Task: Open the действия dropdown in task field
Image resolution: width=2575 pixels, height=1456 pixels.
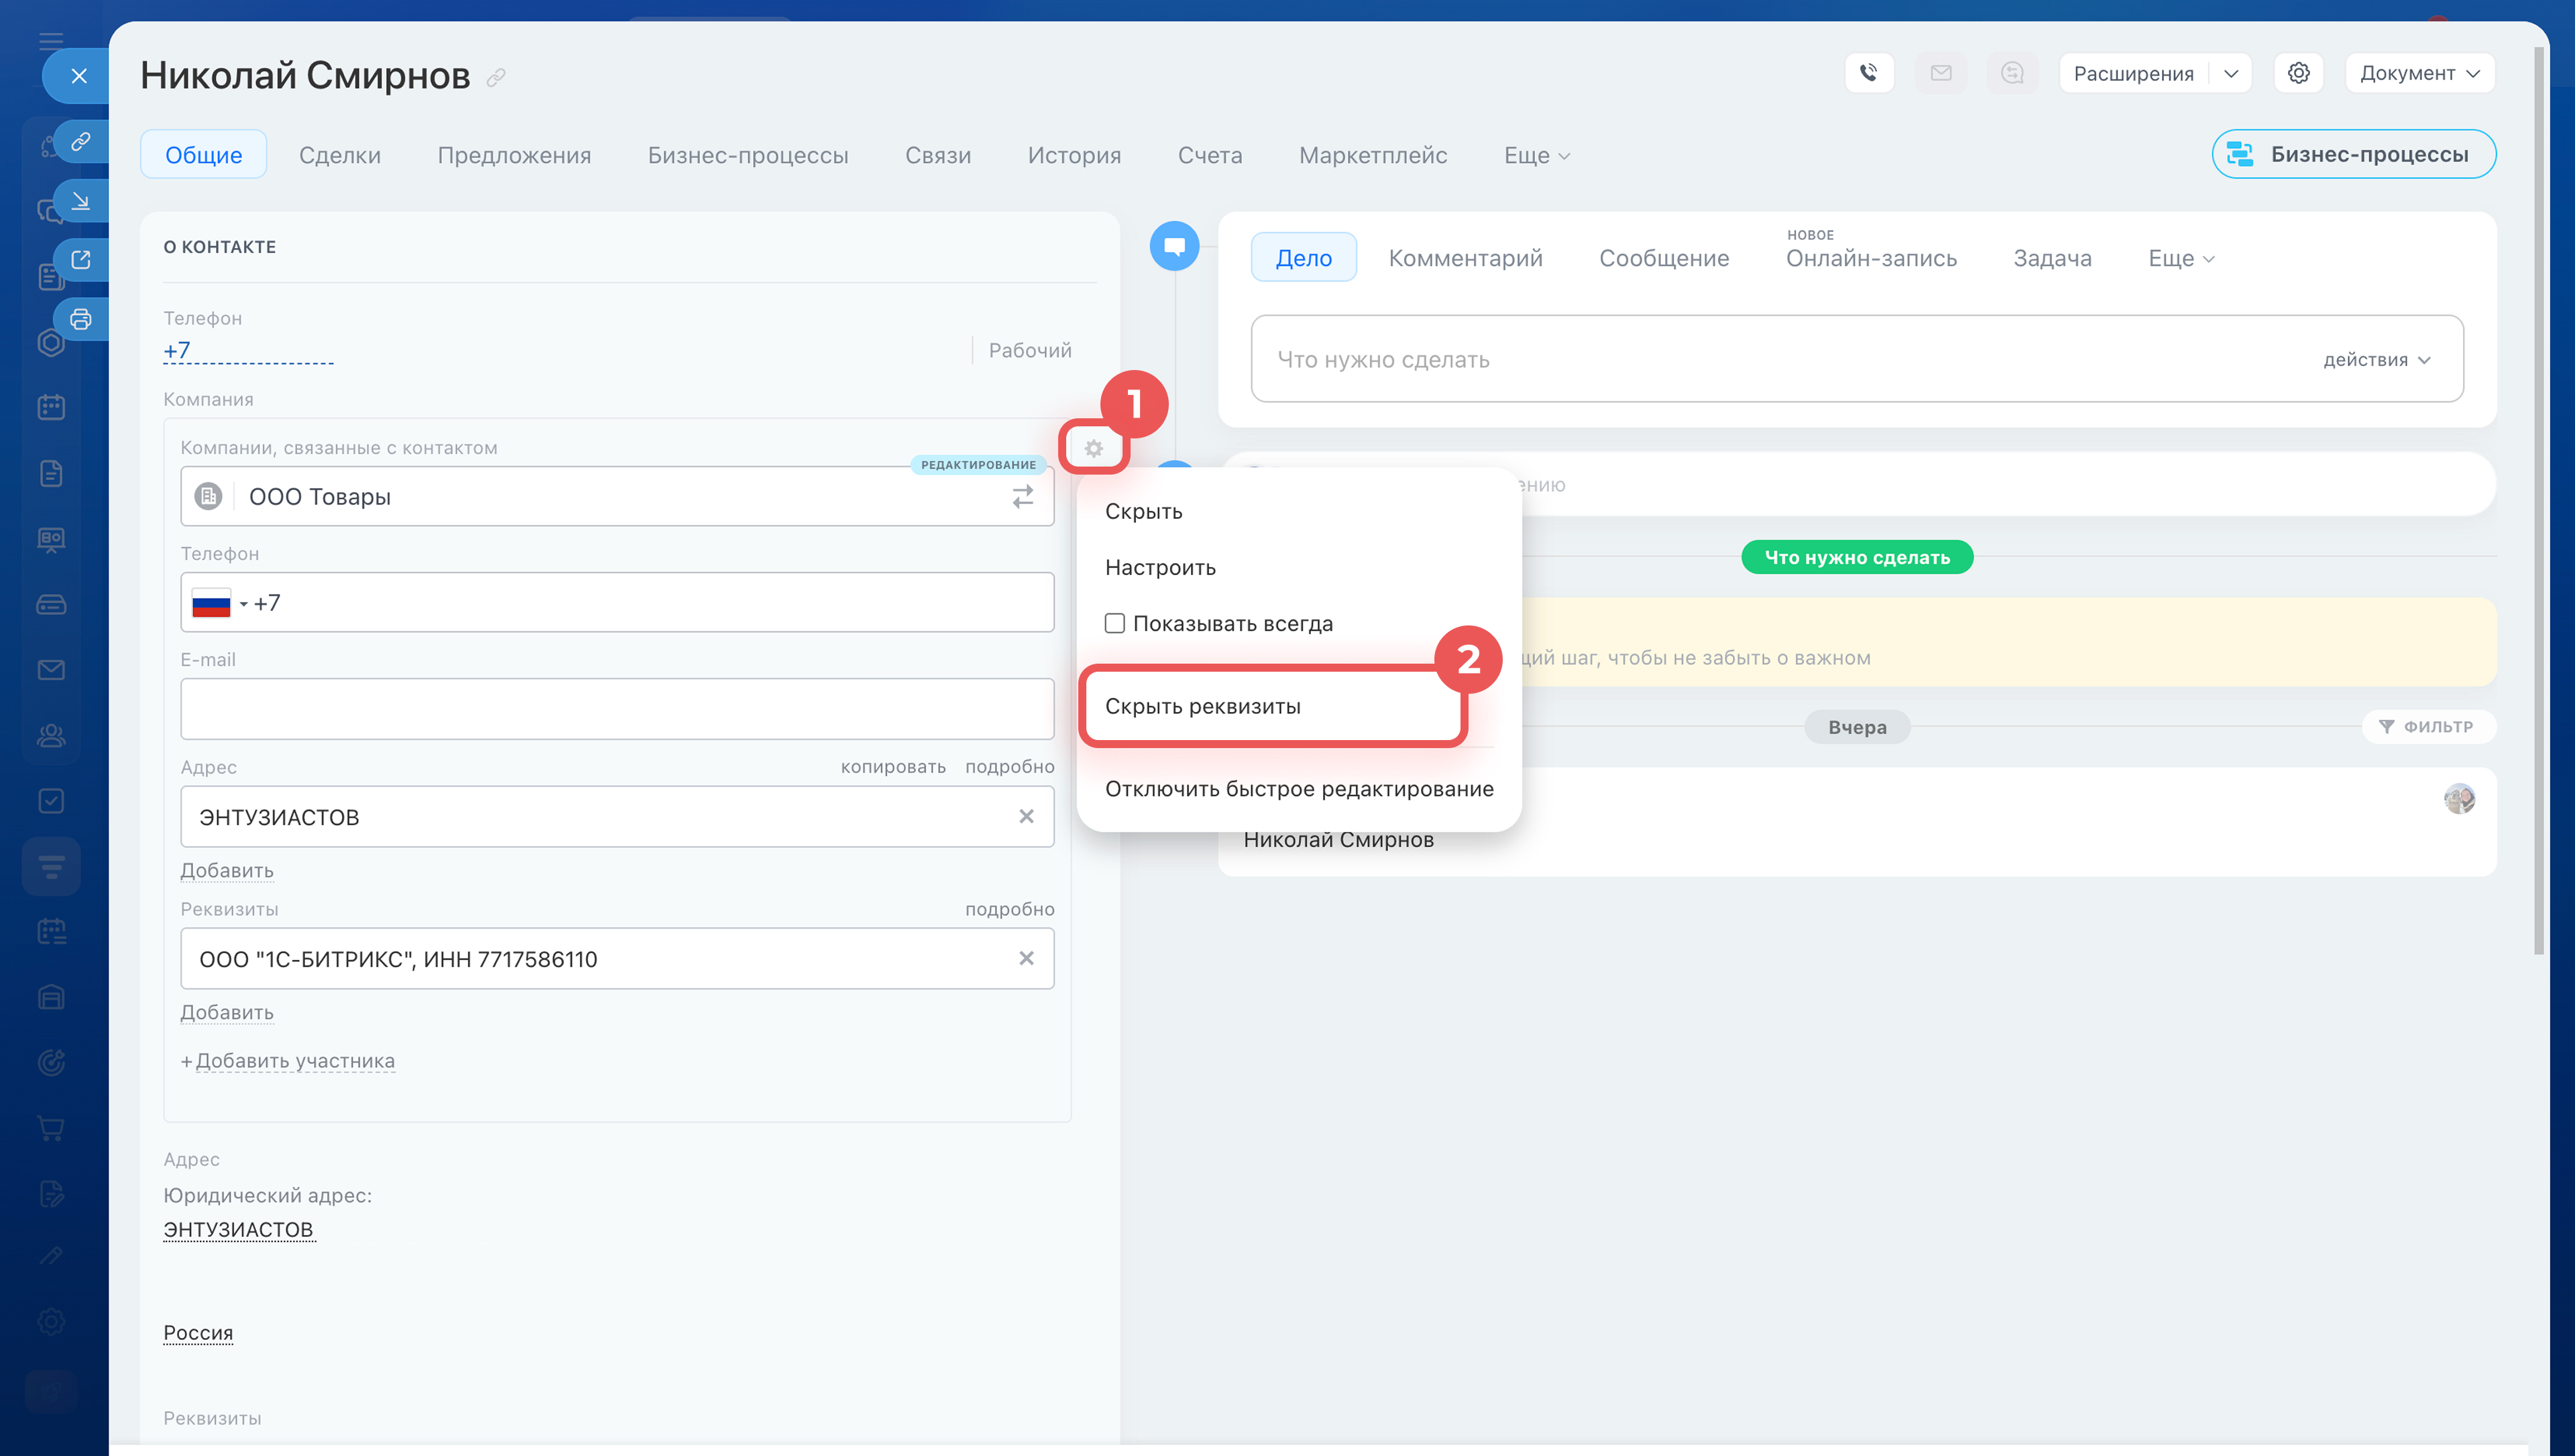Action: click(2376, 360)
